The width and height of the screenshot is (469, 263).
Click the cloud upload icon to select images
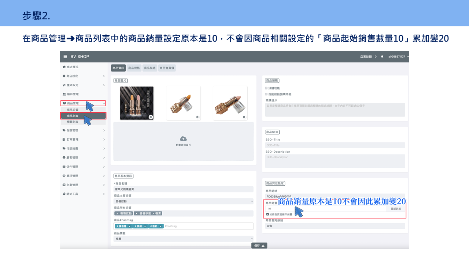183,139
